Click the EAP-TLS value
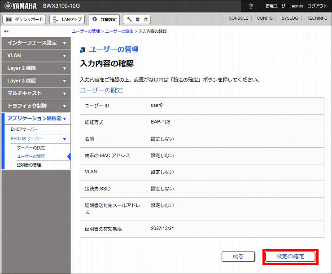 (x=160, y=122)
